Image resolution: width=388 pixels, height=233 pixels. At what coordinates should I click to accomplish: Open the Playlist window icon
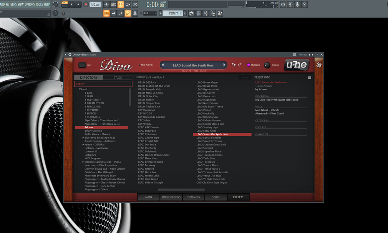[191, 13]
